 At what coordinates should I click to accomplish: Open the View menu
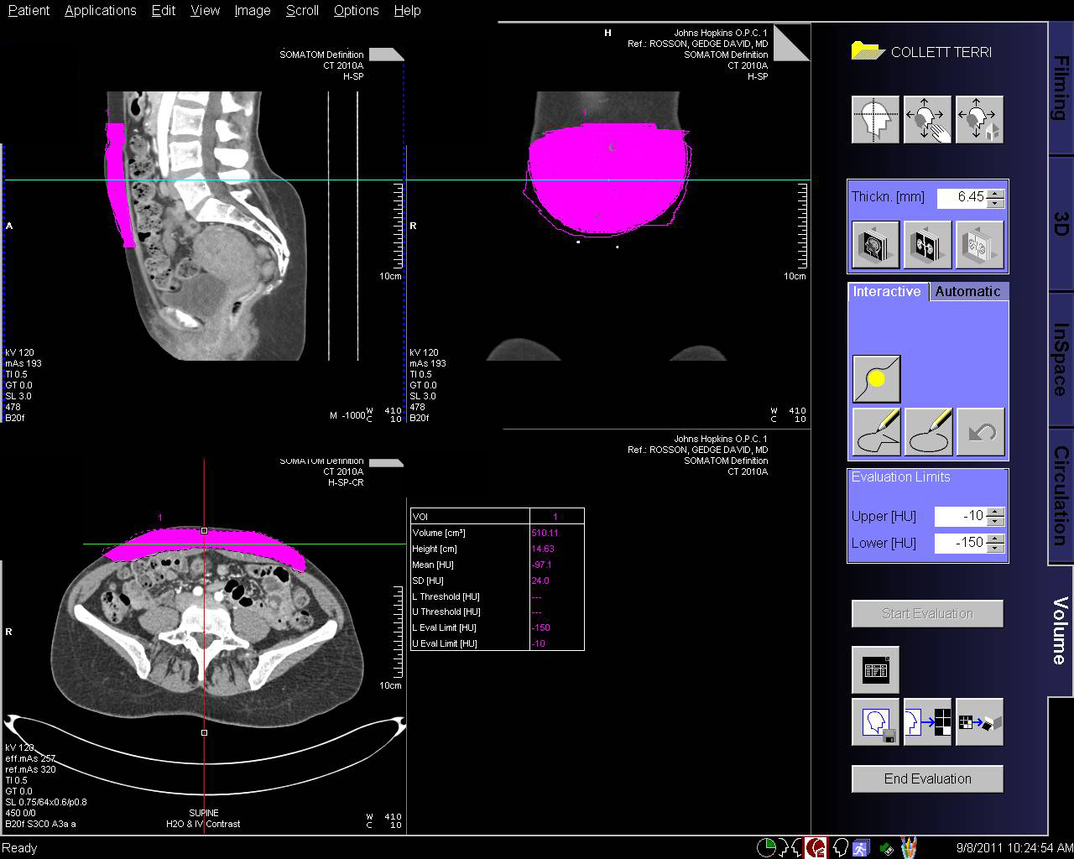tap(205, 10)
